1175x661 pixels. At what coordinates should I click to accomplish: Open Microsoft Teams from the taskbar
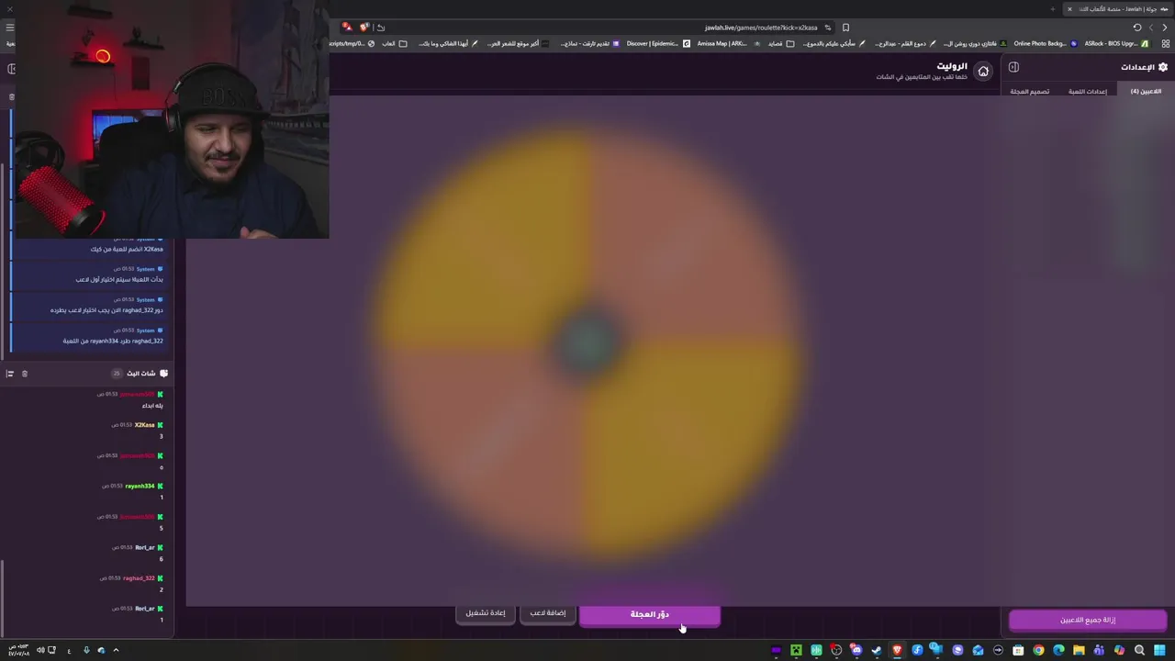tap(1099, 650)
